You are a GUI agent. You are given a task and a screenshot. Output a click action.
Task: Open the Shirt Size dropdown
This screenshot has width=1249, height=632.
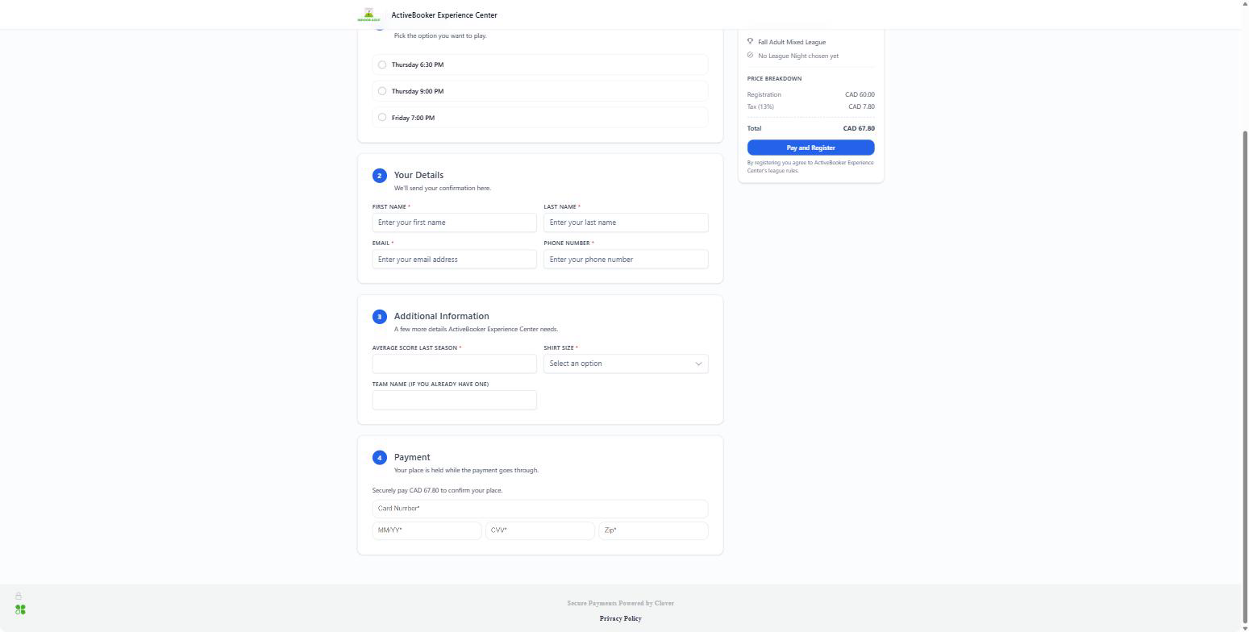tap(626, 364)
